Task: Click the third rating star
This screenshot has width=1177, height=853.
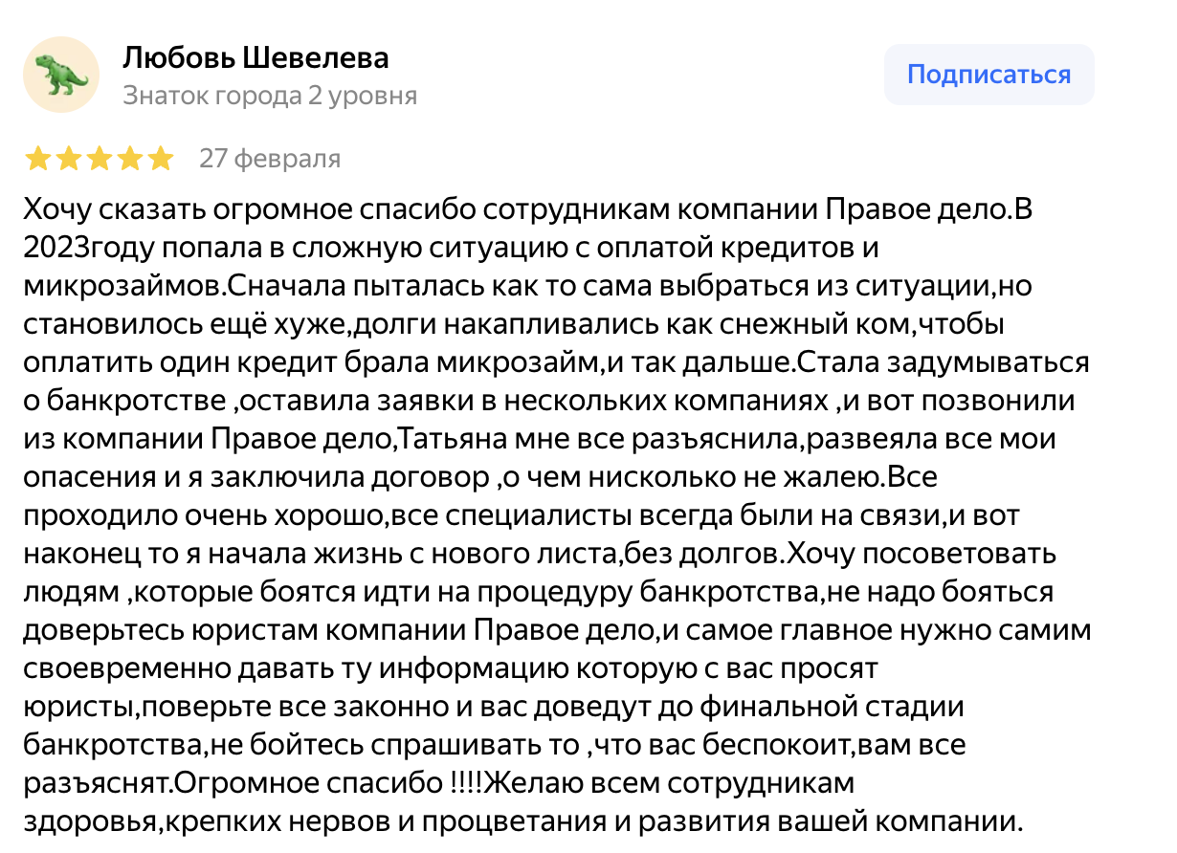Action: (100, 159)
